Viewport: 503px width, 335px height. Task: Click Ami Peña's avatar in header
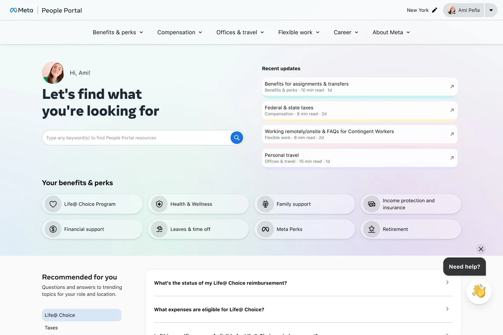click(x=452, y=10)
